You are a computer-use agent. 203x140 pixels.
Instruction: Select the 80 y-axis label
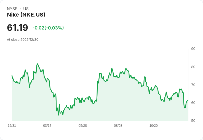(x=193, y=67)
